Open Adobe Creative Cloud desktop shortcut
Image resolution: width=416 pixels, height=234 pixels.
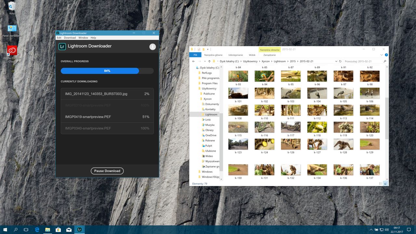click(12, 51)
